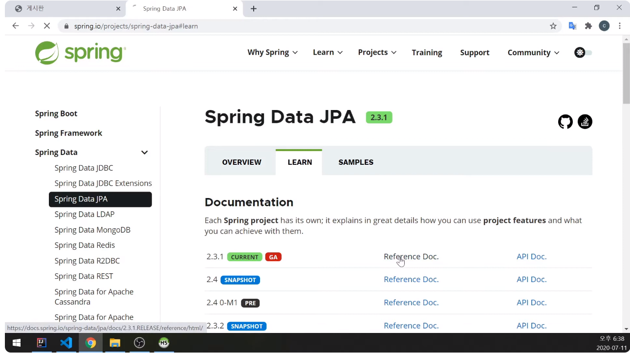Open Spring Framework in sidebar
The width and height of the screenshot is (630, 353).
[68, 133]
